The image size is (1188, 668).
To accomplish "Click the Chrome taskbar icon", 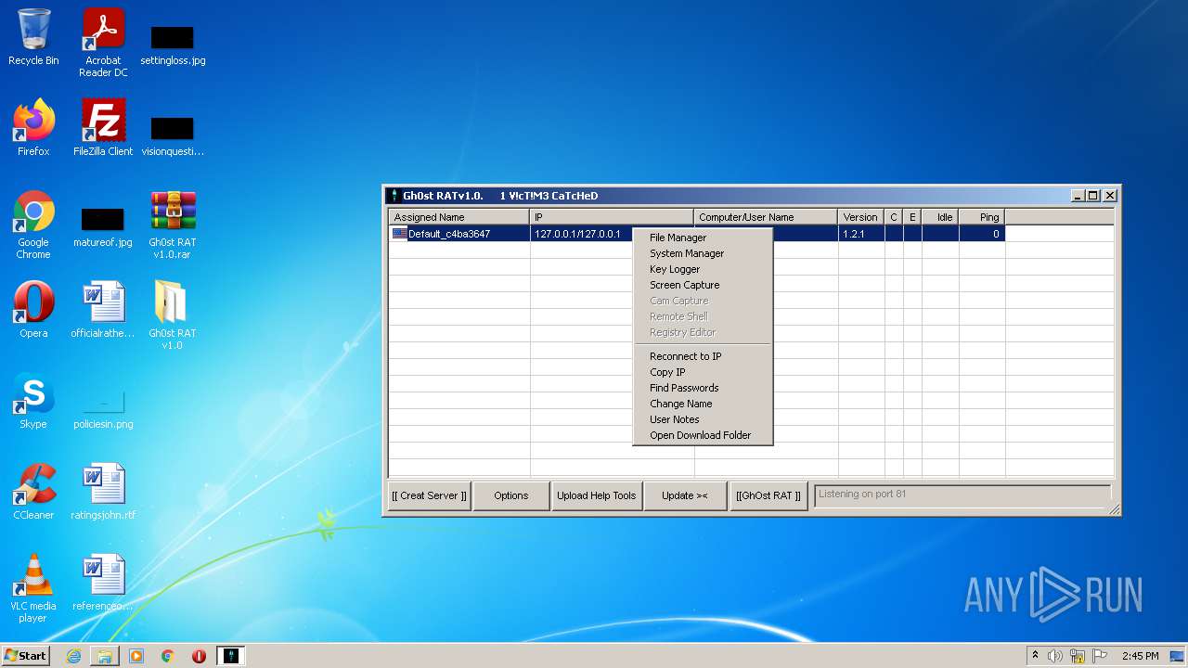I will pyautogui.click(x=168, y=656).
